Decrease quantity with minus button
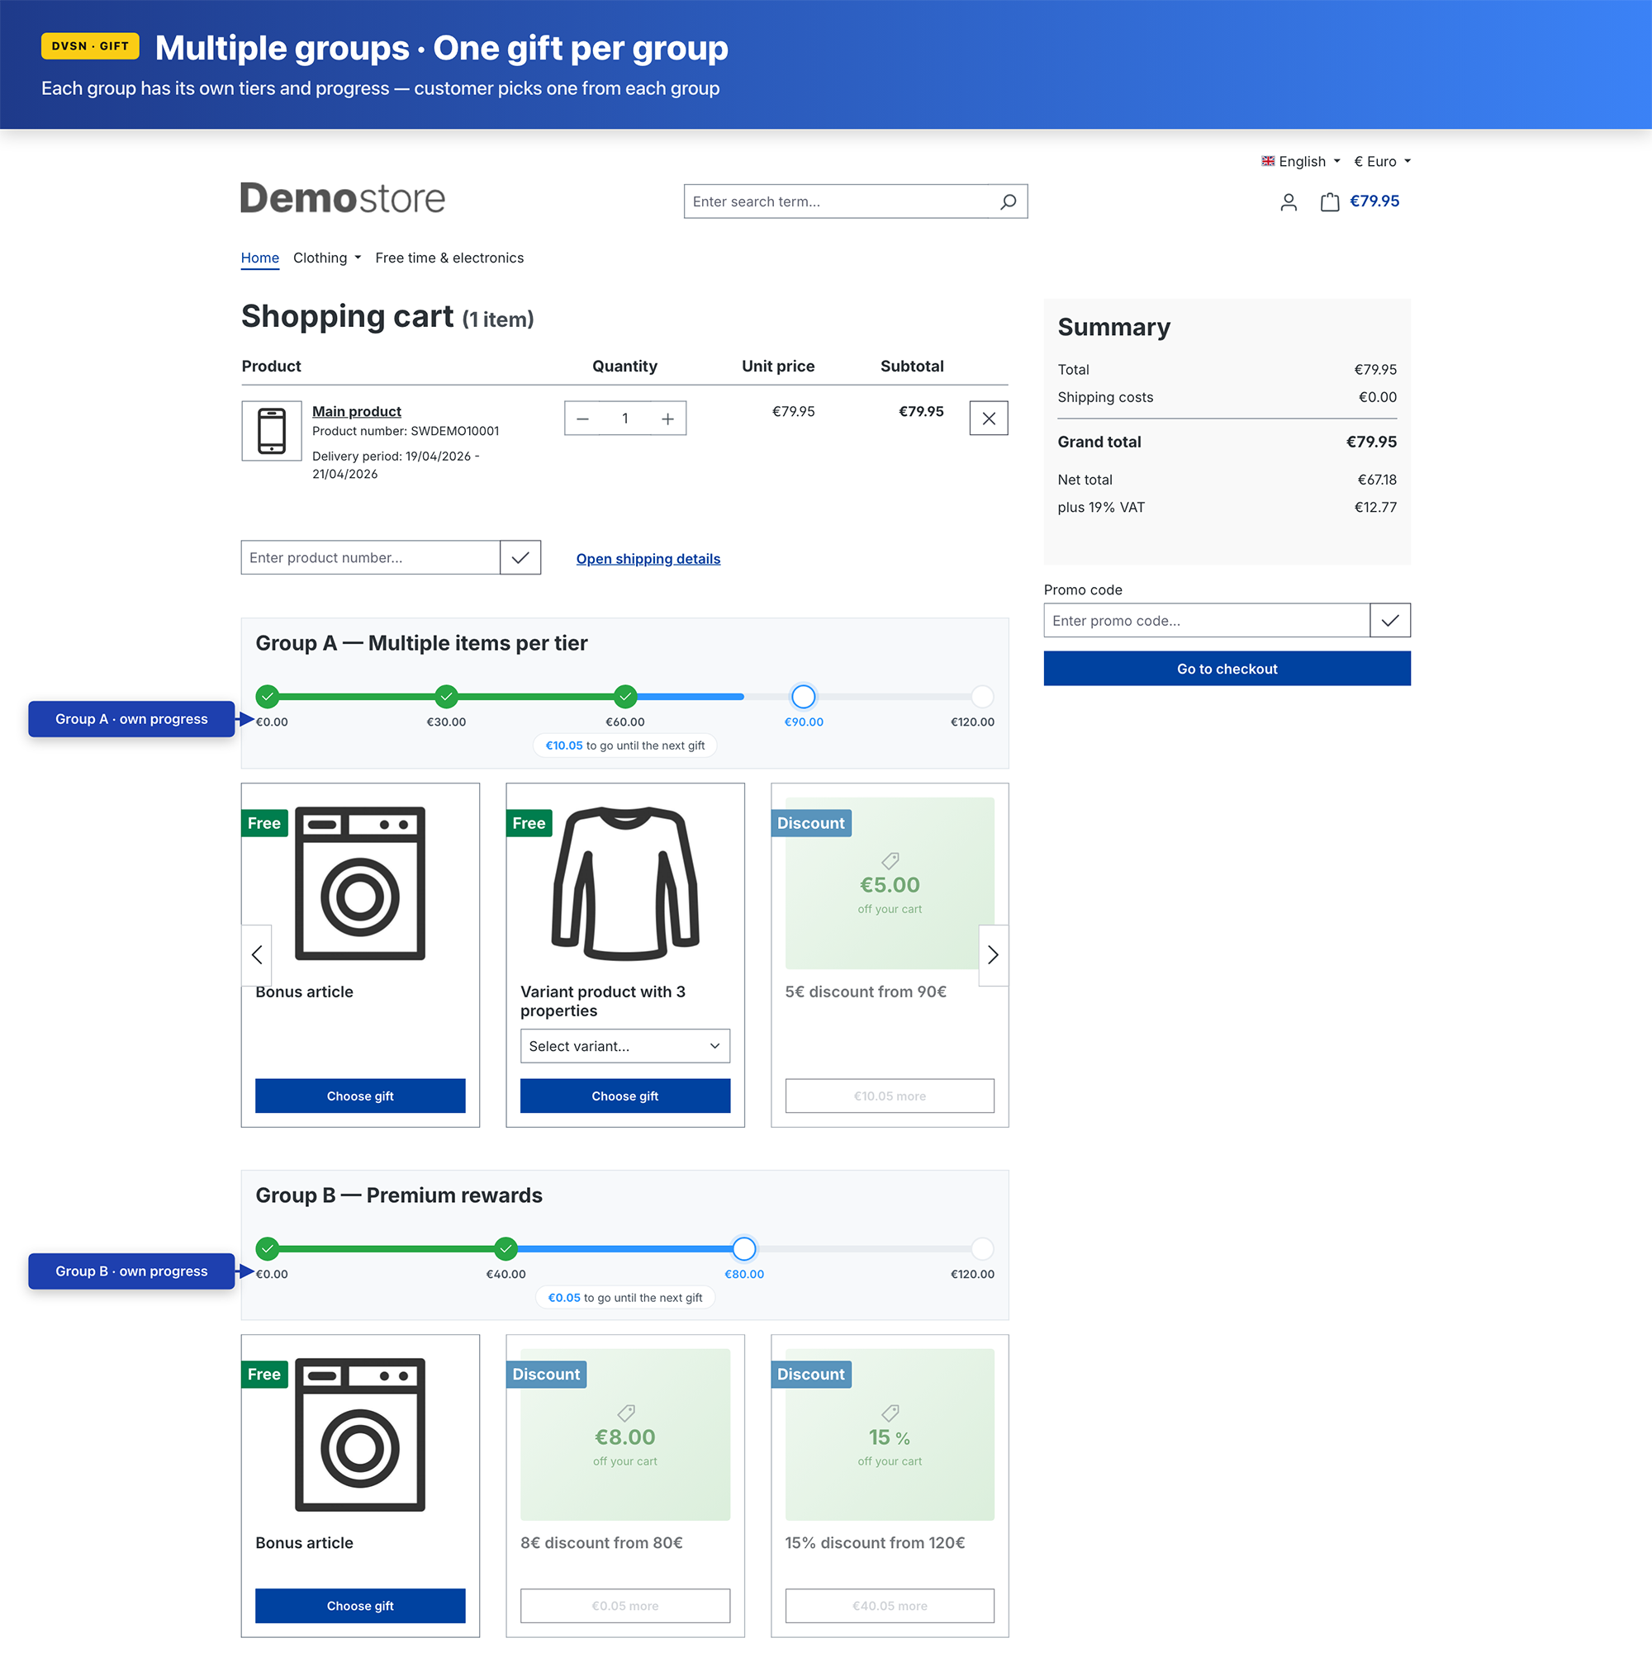This screenshot has width=1652, height=1671. [582, 419]
